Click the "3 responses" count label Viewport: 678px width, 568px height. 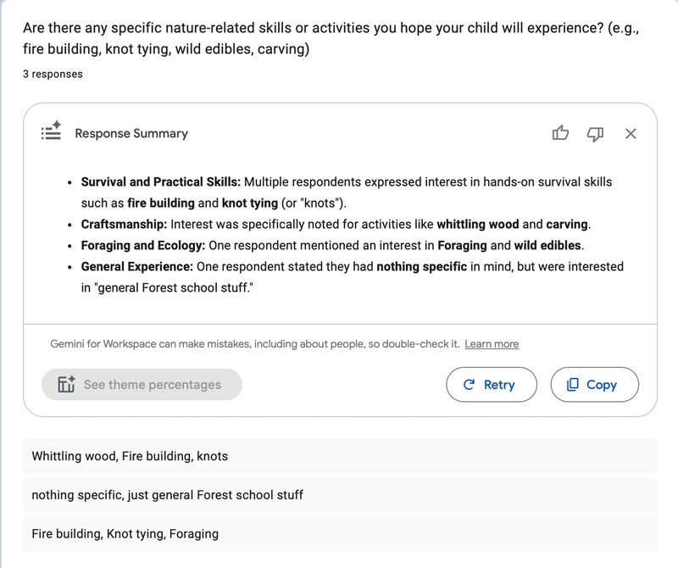coord(53,74)
